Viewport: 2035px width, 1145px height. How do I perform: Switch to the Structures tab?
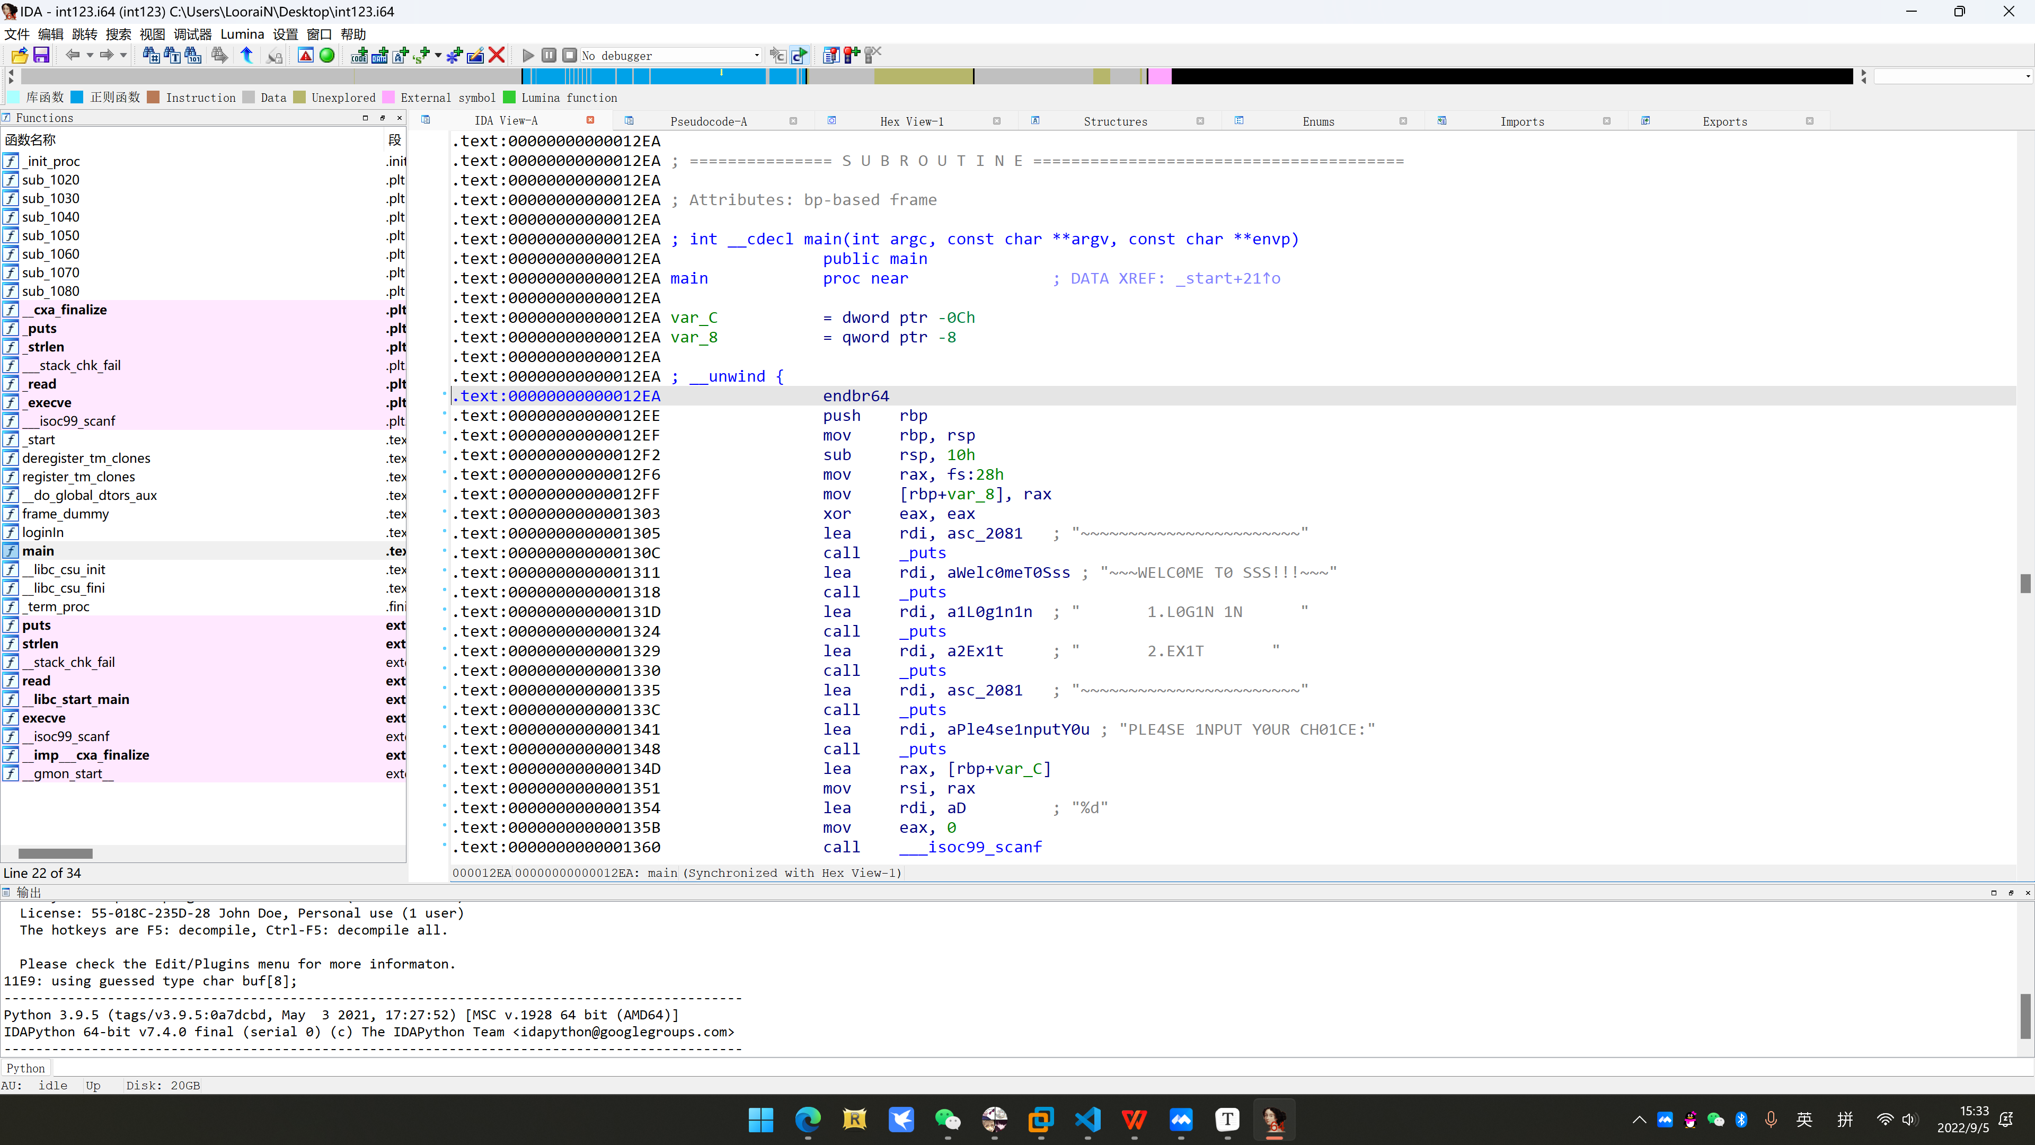click(x=1116, y=121)
